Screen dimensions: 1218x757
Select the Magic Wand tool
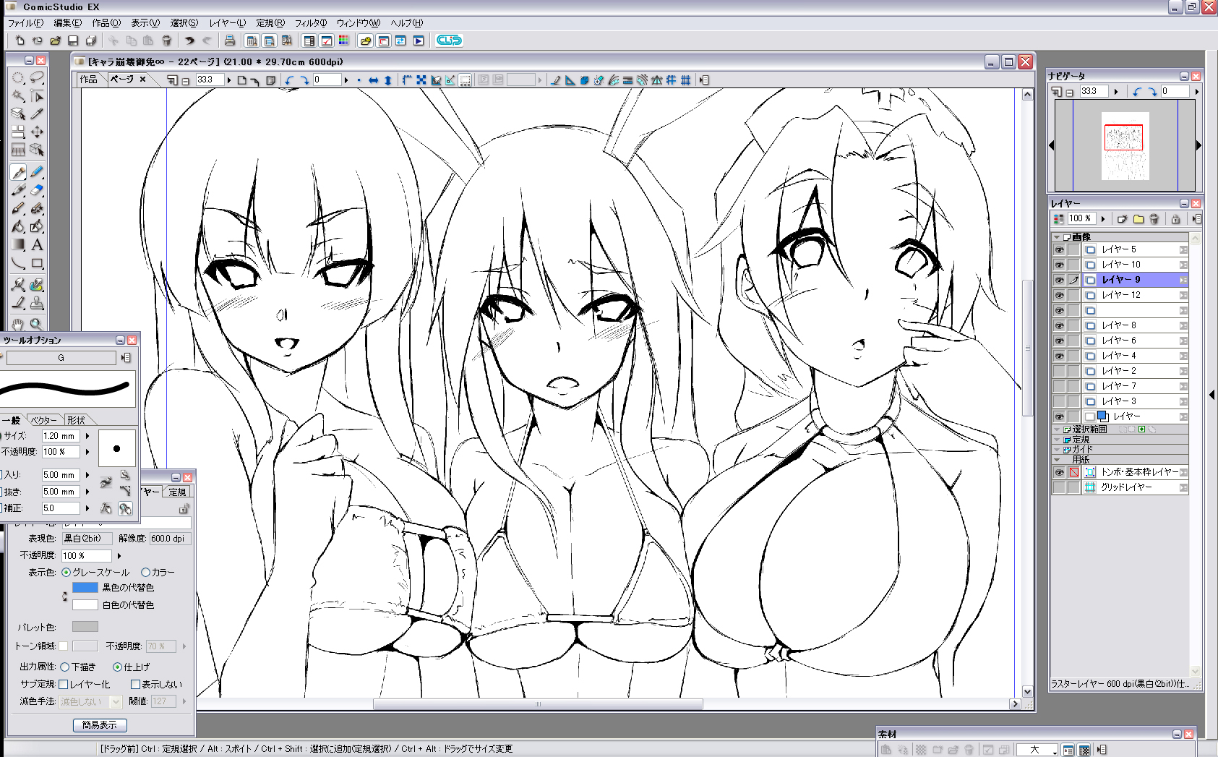[x=18, y=96]
